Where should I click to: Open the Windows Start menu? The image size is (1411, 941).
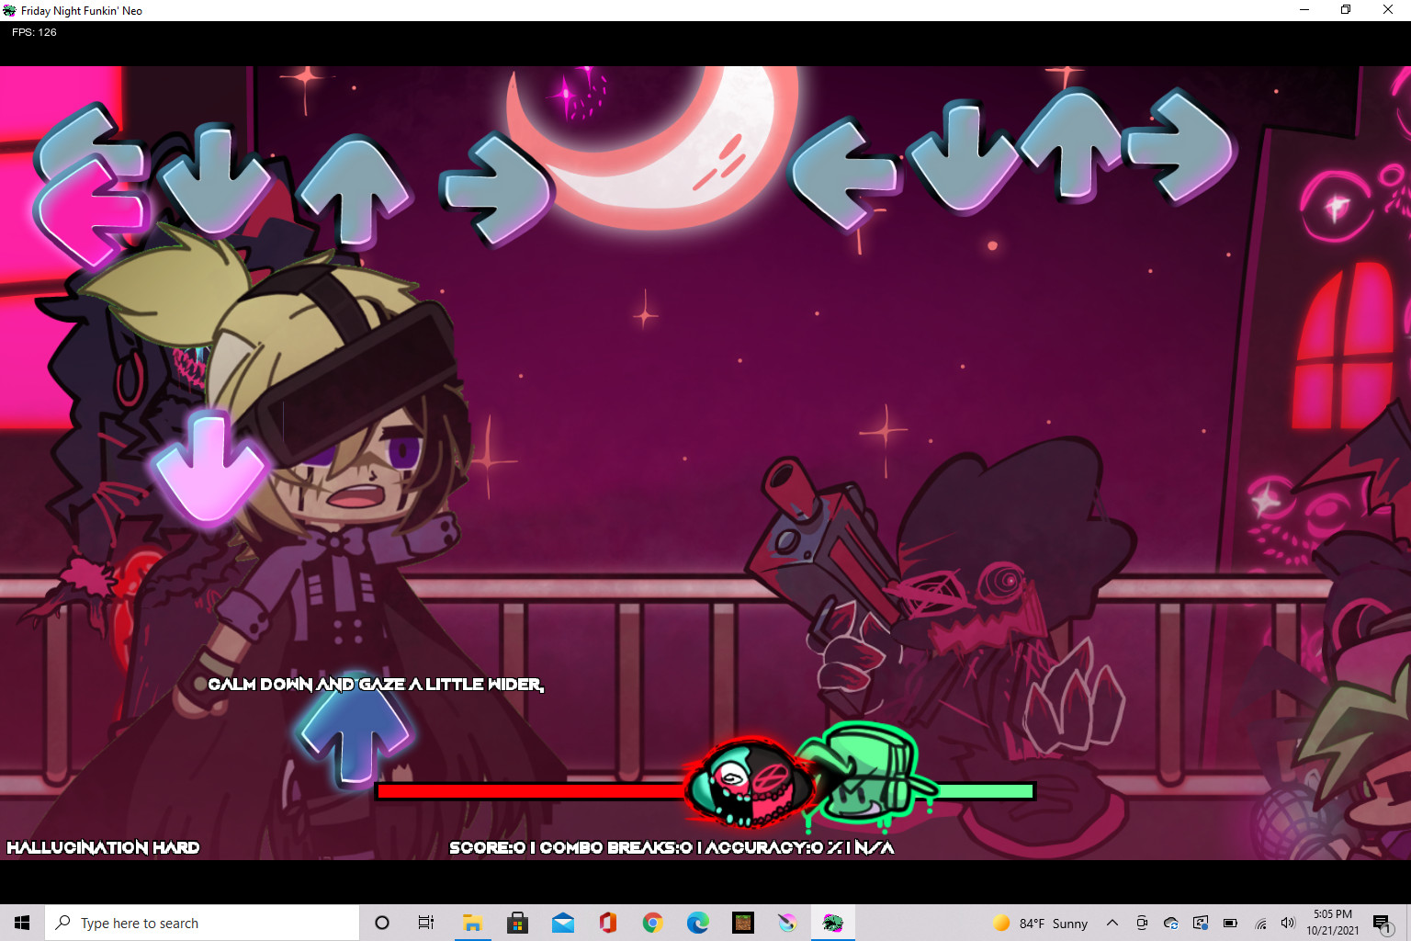point(22,923)
